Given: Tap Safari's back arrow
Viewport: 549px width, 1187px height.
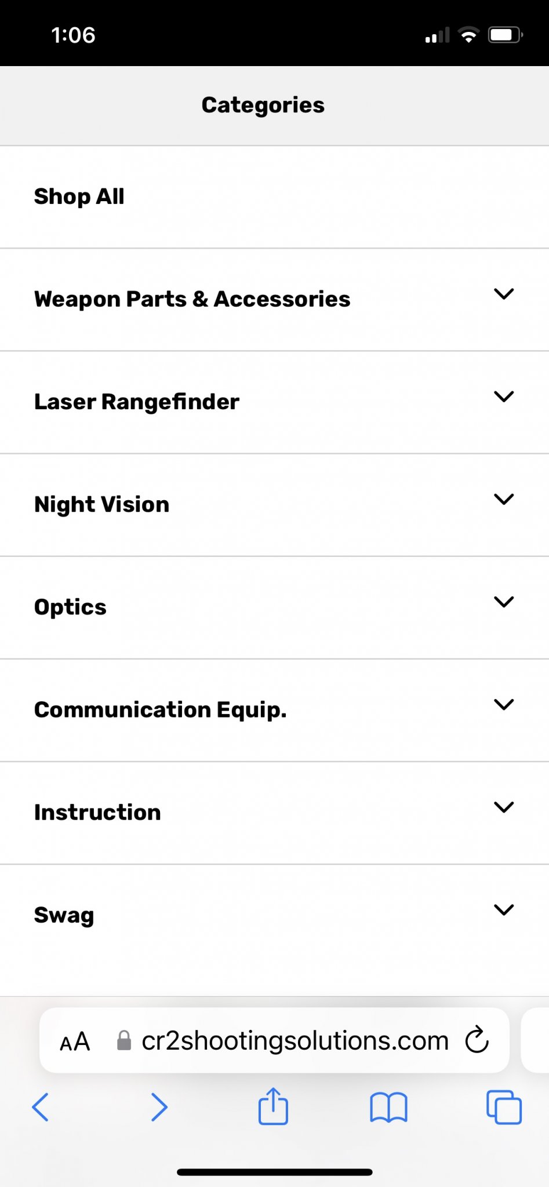Looking at the screenshot, I should pos(40,1107).
